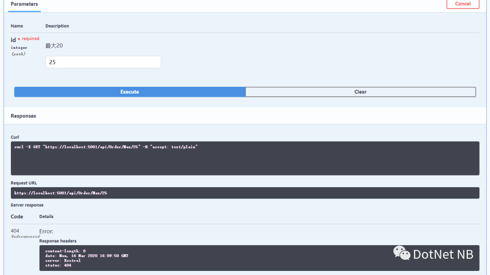
Task: Click the Responses section heading
Action: tap(24, 116)
